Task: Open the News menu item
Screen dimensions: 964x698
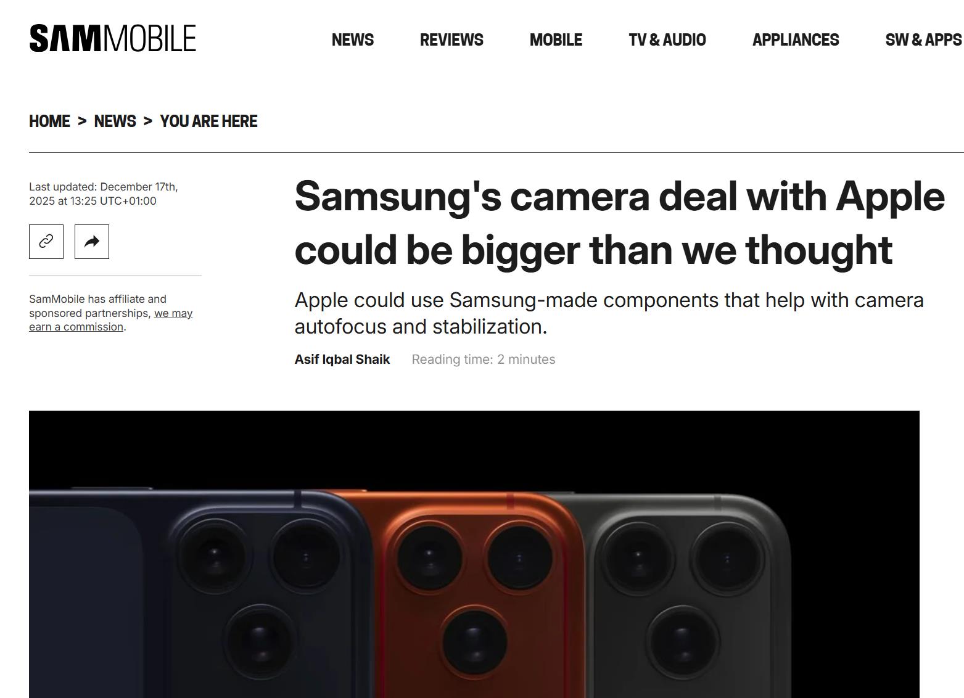Action: [353, 40]
